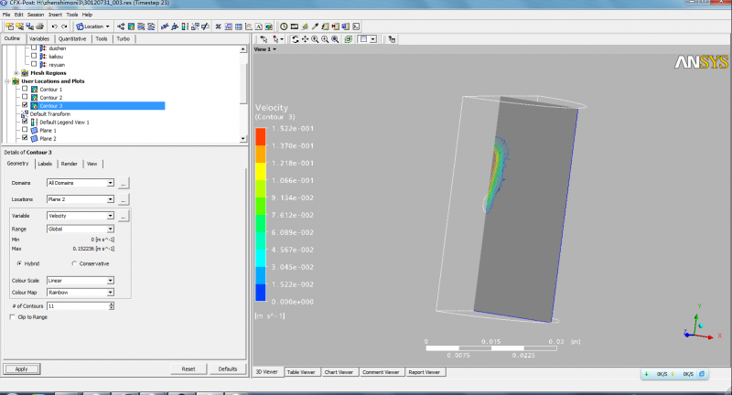The width and height of the screenshot is (732, 395).
Task: Select the Conservative radio button
Action: (73, 263)
